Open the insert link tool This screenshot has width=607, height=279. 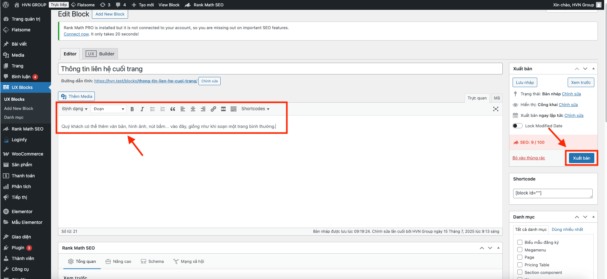point(213,109)
